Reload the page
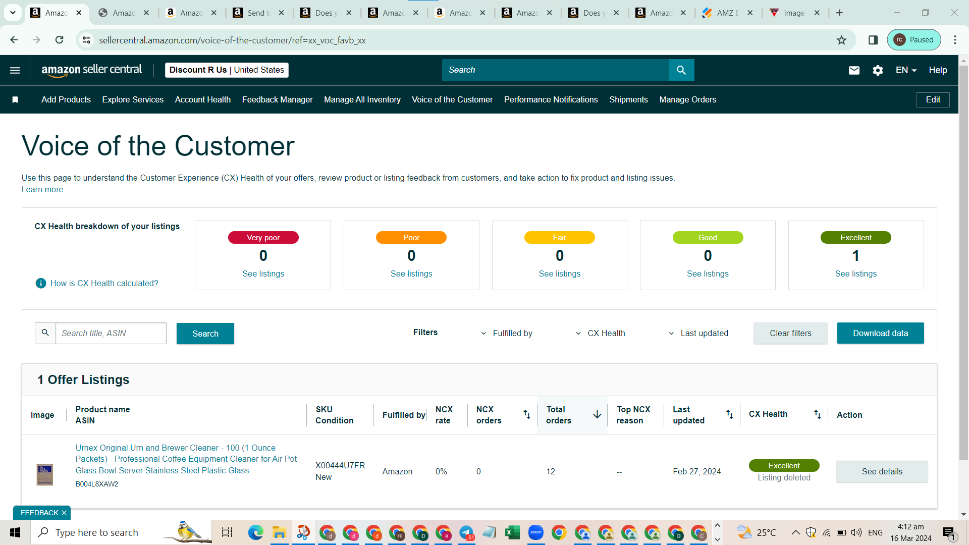The image size is (969, 545). pyautogui.click(x=59, y=40)
